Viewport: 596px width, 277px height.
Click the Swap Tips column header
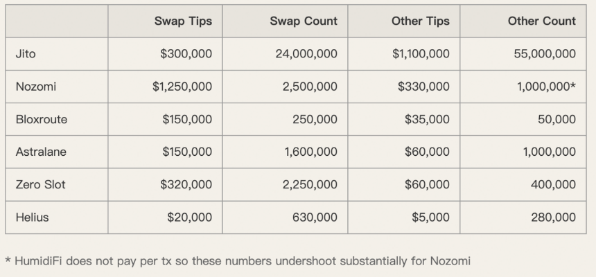pyautogui.click(x=183, y=21)
